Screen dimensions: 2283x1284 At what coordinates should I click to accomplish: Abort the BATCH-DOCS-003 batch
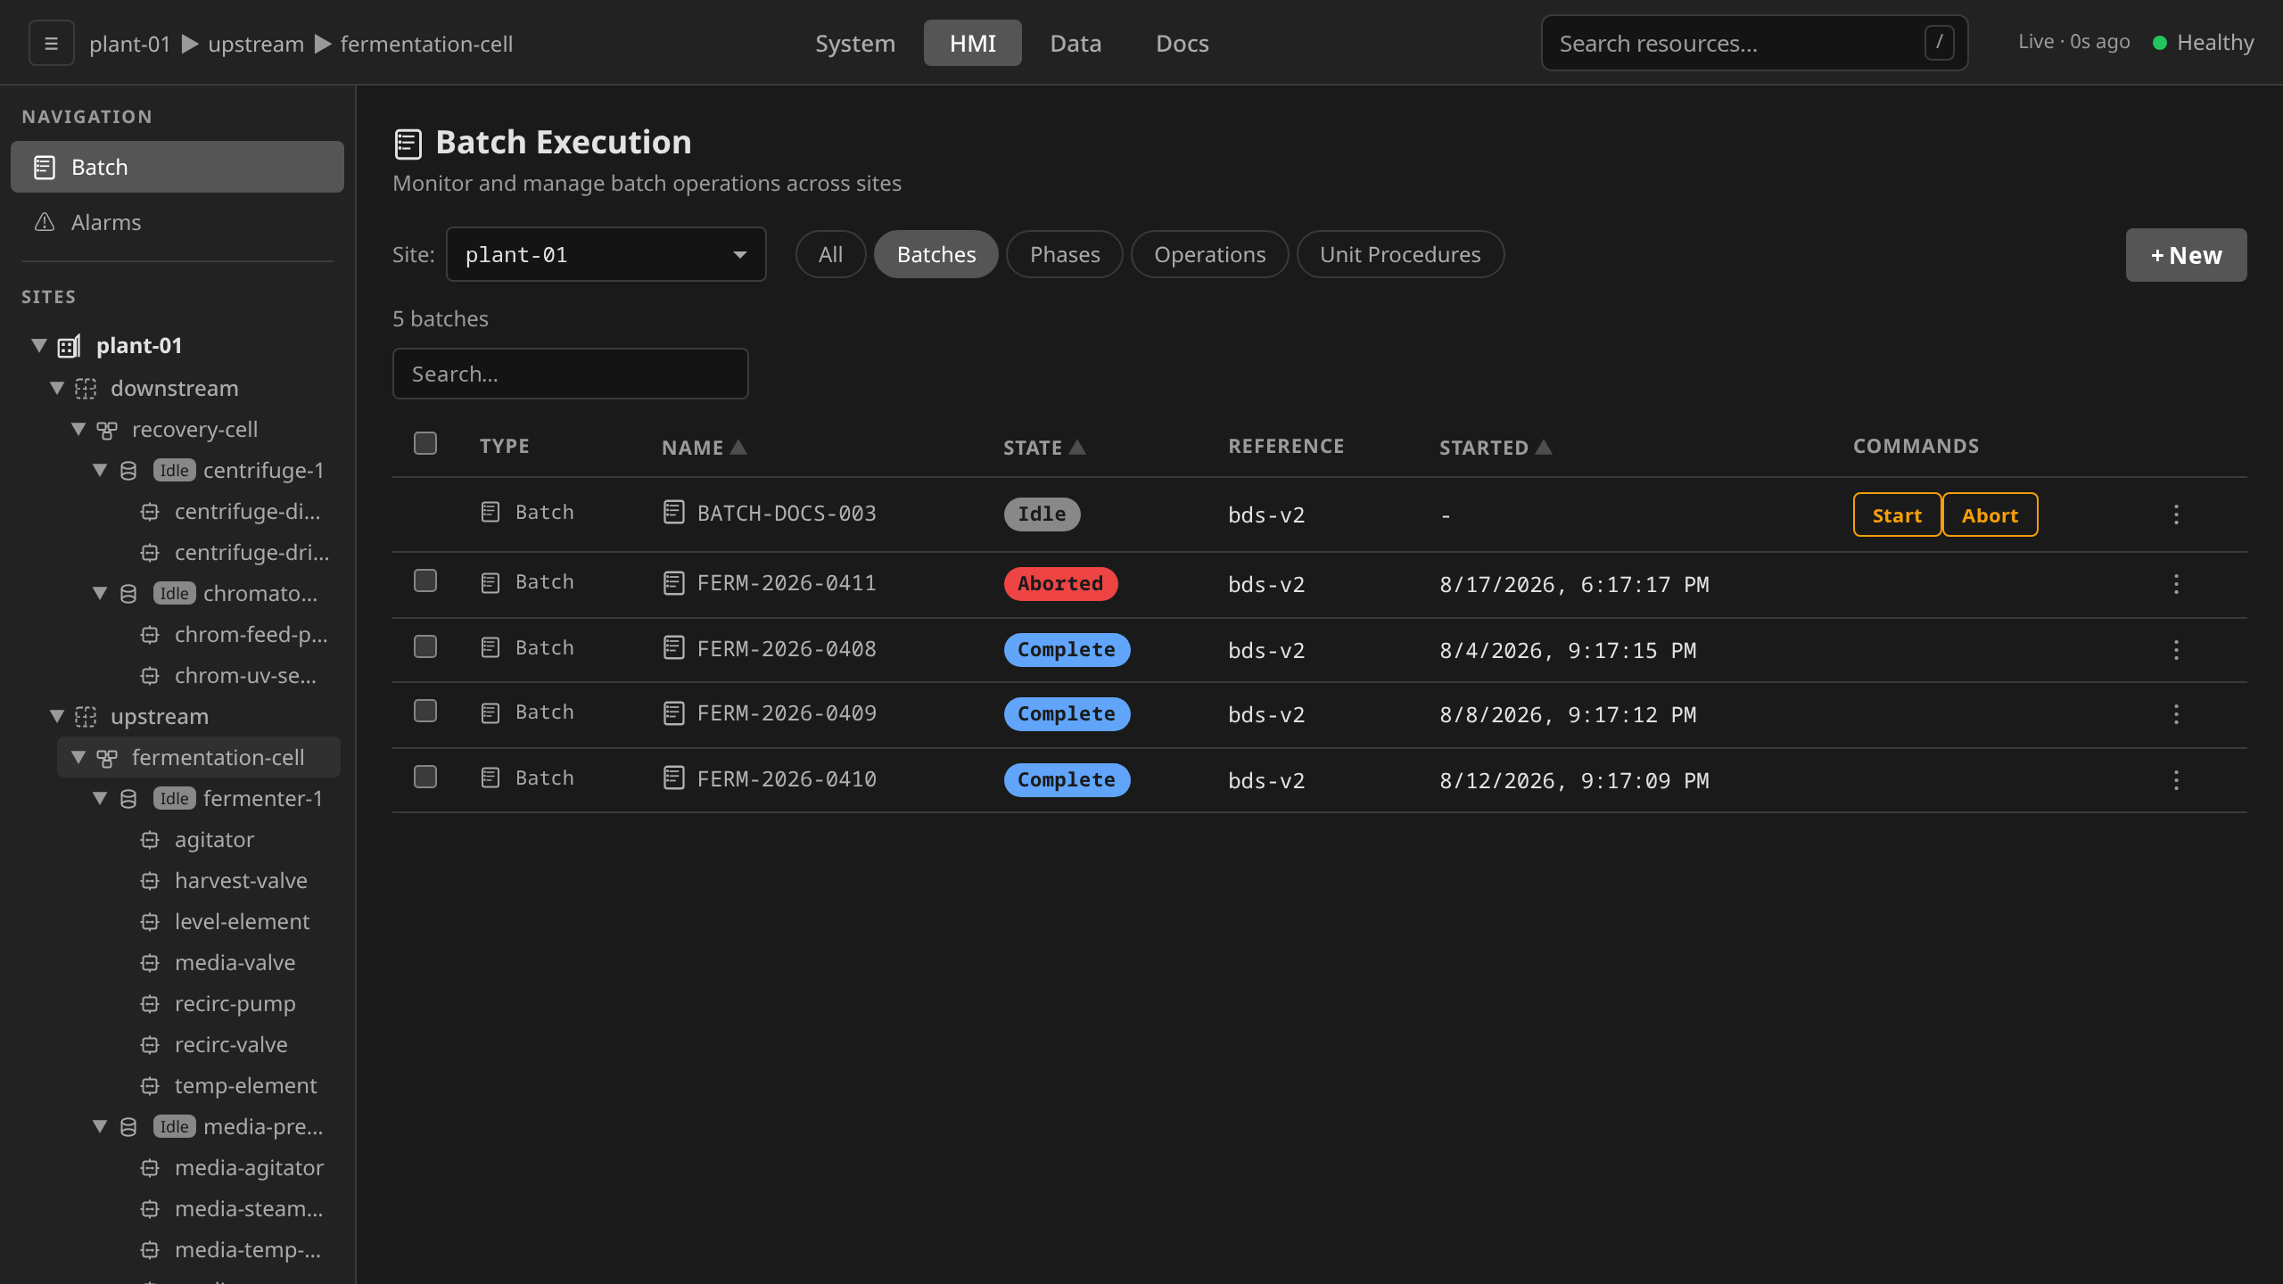pyautogui.click(x=1990, y=515)
